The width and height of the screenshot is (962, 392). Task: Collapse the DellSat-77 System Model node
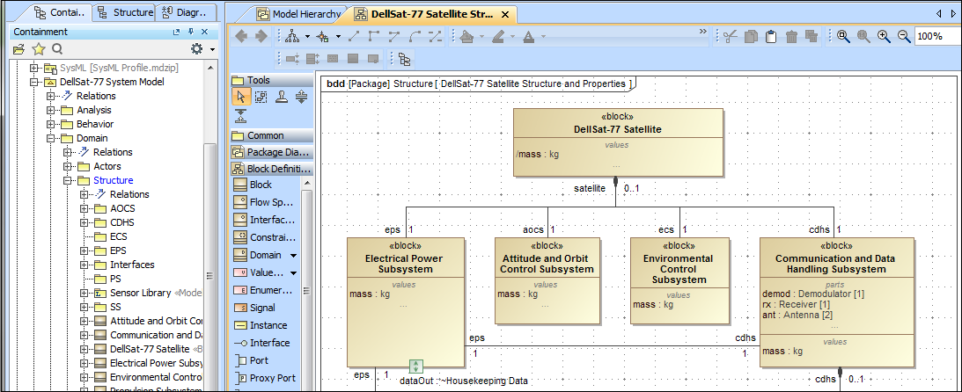click(34, 82)
